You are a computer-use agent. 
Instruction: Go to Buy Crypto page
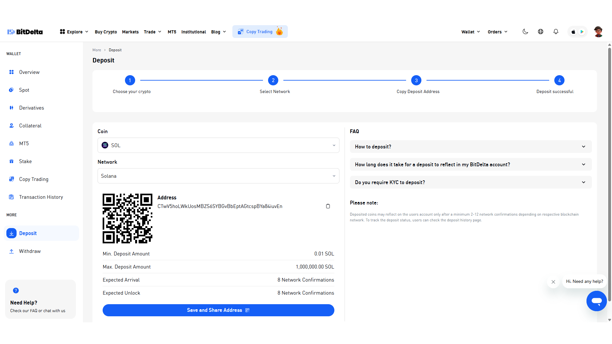[106, 32]
